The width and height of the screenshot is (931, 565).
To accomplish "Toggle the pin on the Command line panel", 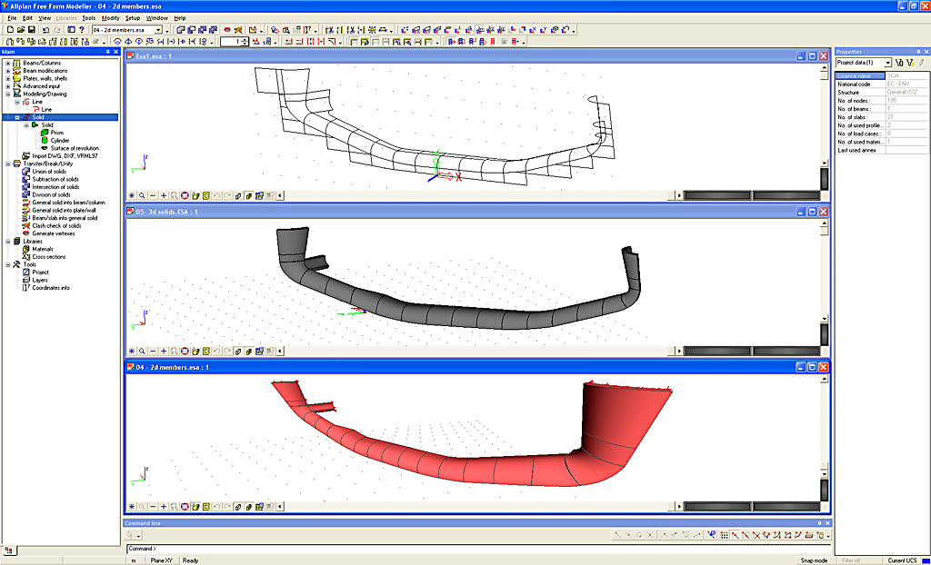I will click(819, 523).
